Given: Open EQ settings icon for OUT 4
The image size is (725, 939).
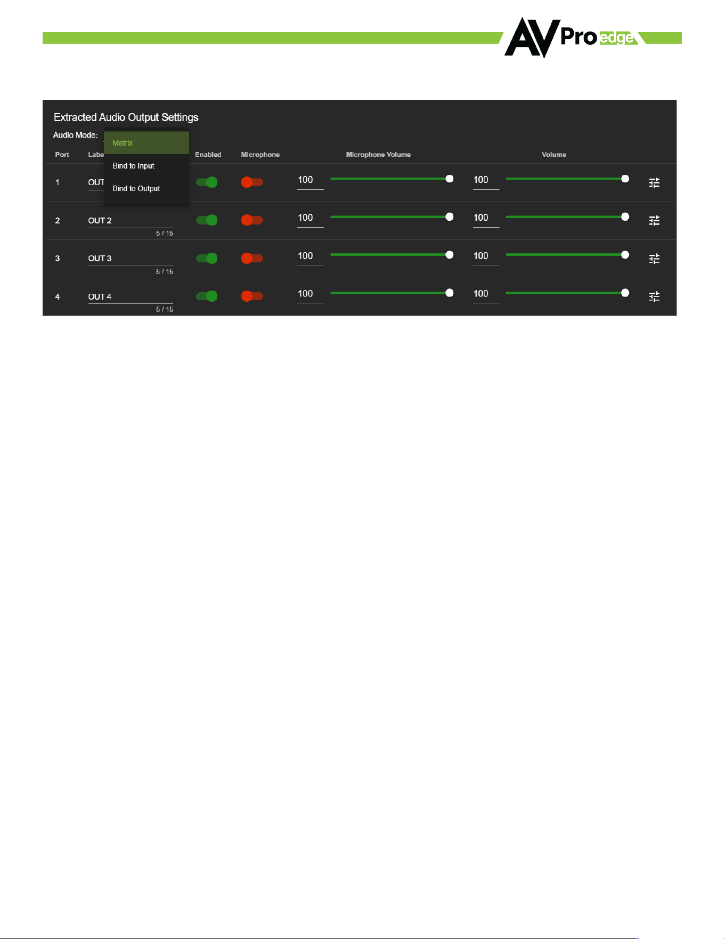Looking at the screenshot, I should [654, 296].
